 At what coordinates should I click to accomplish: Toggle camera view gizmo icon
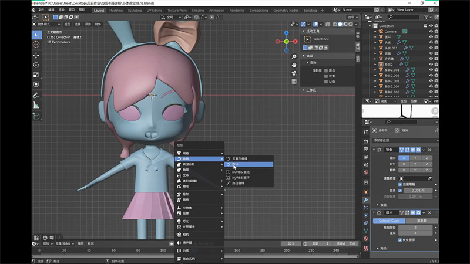click(x=294, y=73)
